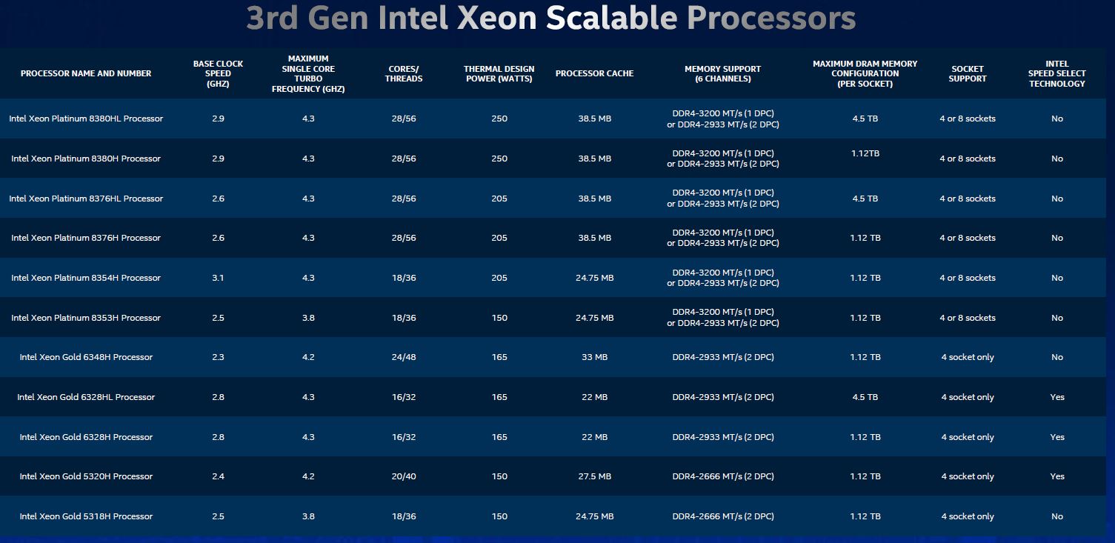This screenshot has height=543, width=1115.
Task: Click the 3rd Gen Intel Xeon Scalable Processors title
Action: [x=550, y=19]
